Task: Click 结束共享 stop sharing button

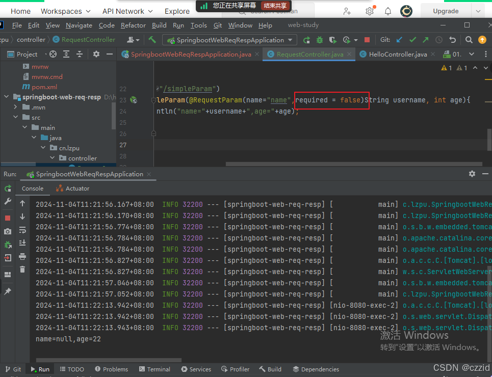Action: click(x=275, y=6)
